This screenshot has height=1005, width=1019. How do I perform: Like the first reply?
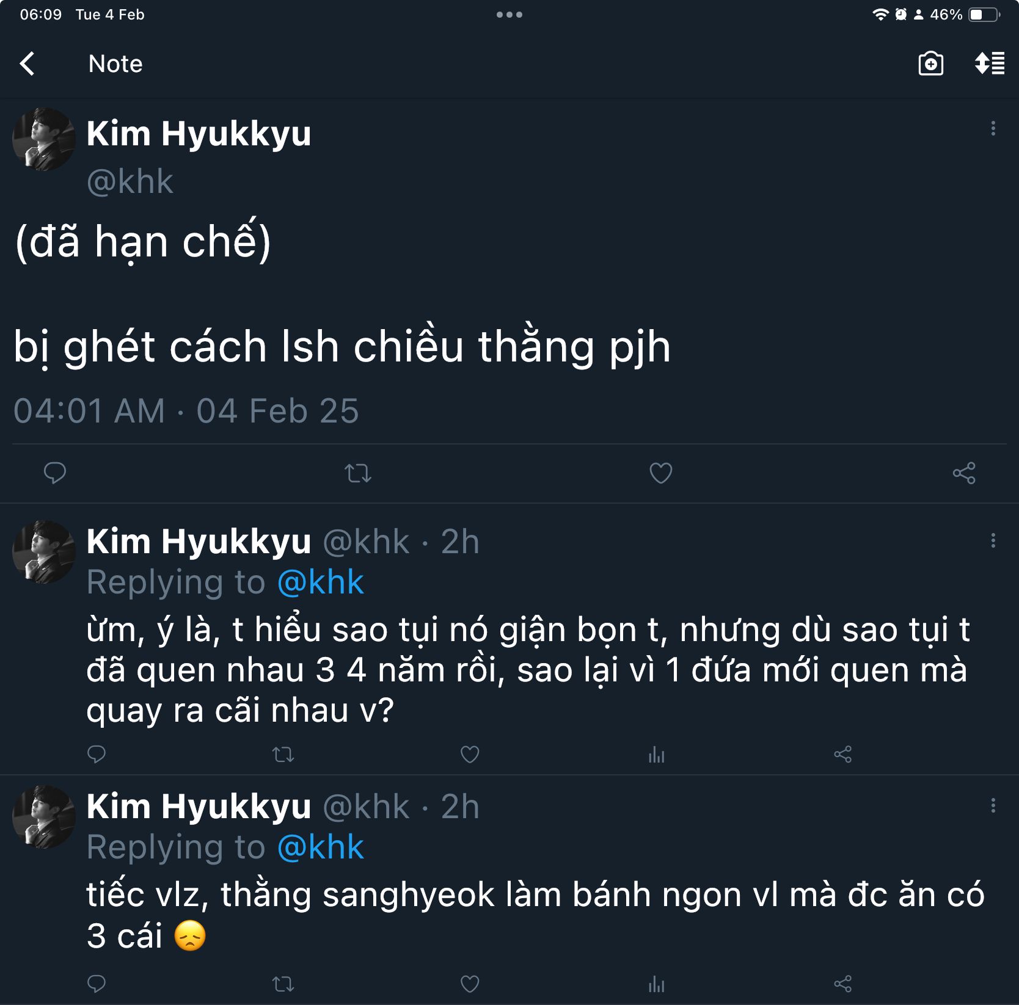469,755
